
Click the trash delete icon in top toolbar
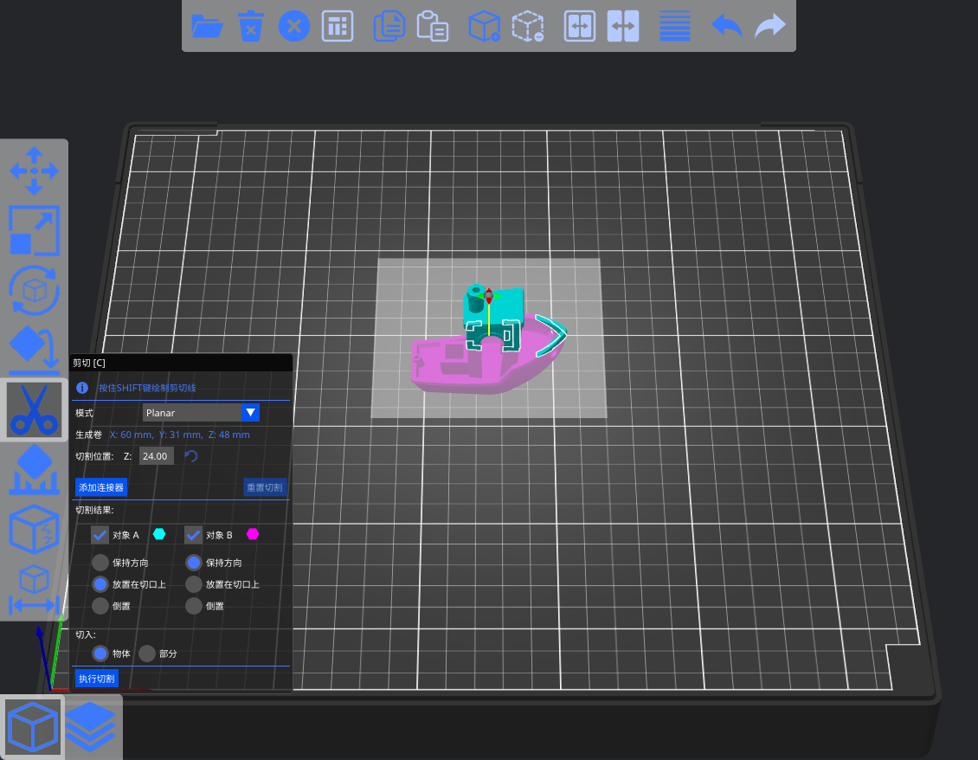251,26
